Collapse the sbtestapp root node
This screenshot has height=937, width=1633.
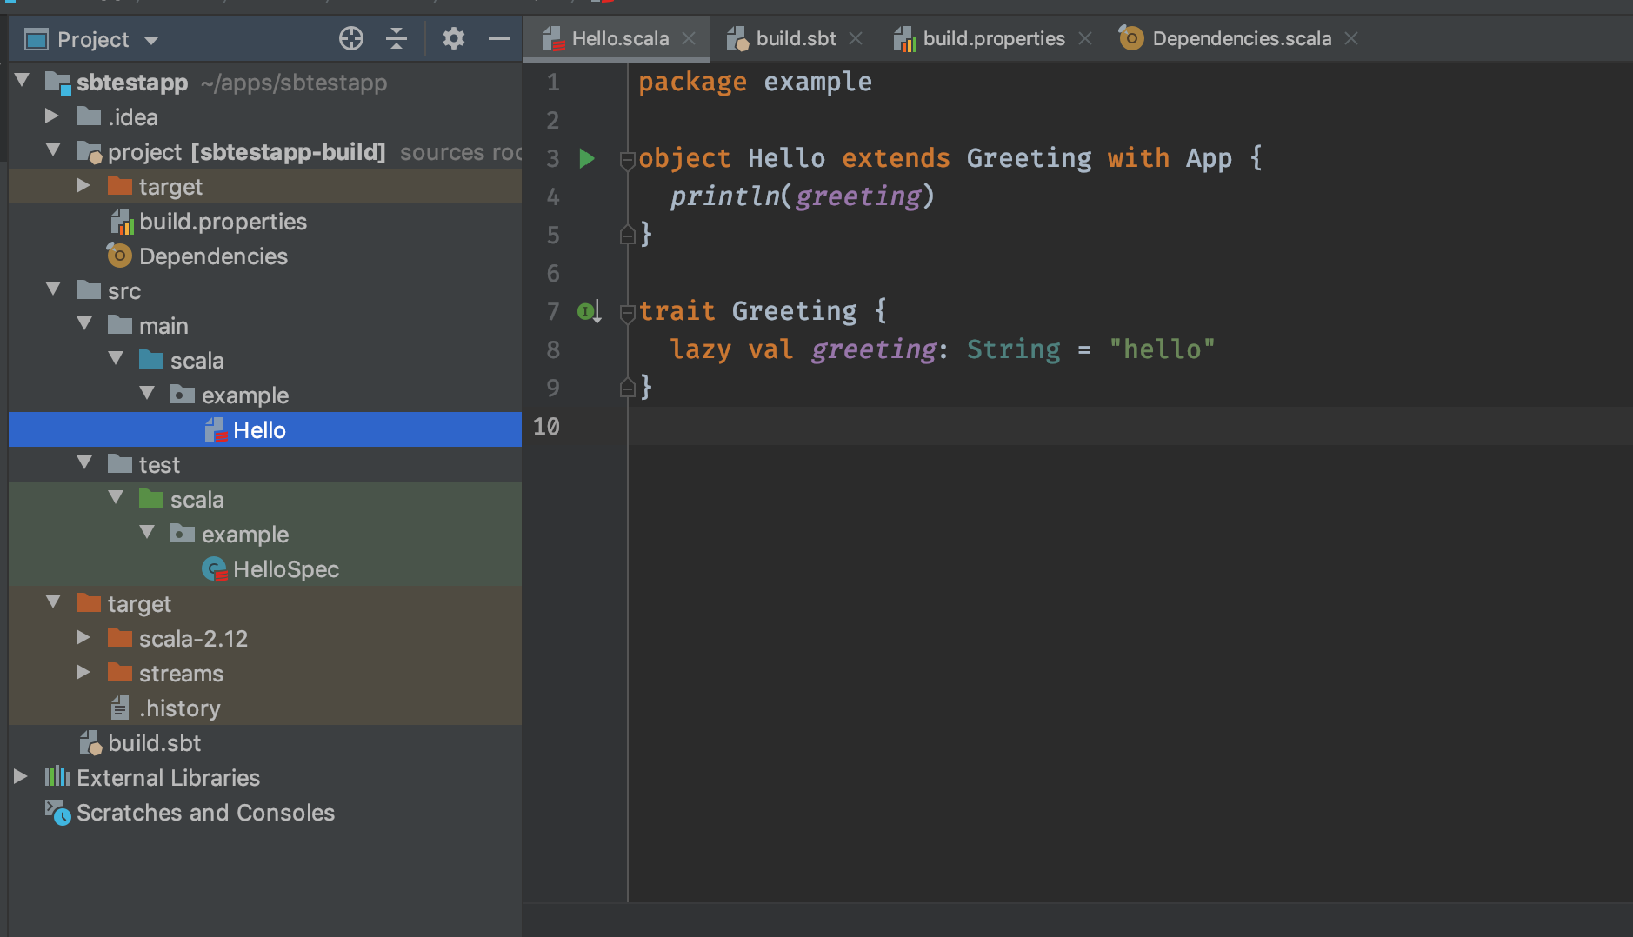pyautogui.click(x=23, y=81)
